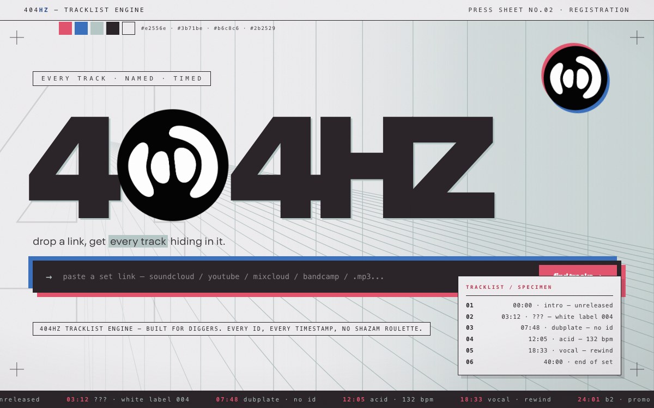Select the pale sage #b6c8c6 swatch
Viewport: 654px width, 408px height.
pos(97,28)
